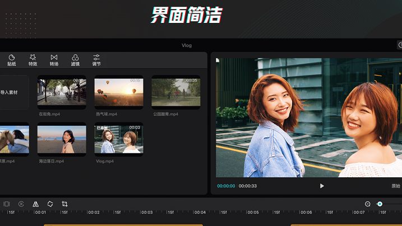Select the 热气球.mp4 balloon clip
The width and height of the screenshot is (402, 226).
118,92
